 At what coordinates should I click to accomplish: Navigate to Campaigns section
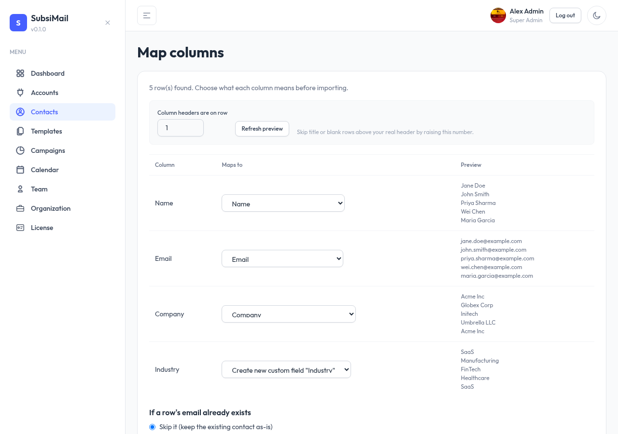click(x=62, y=150)
